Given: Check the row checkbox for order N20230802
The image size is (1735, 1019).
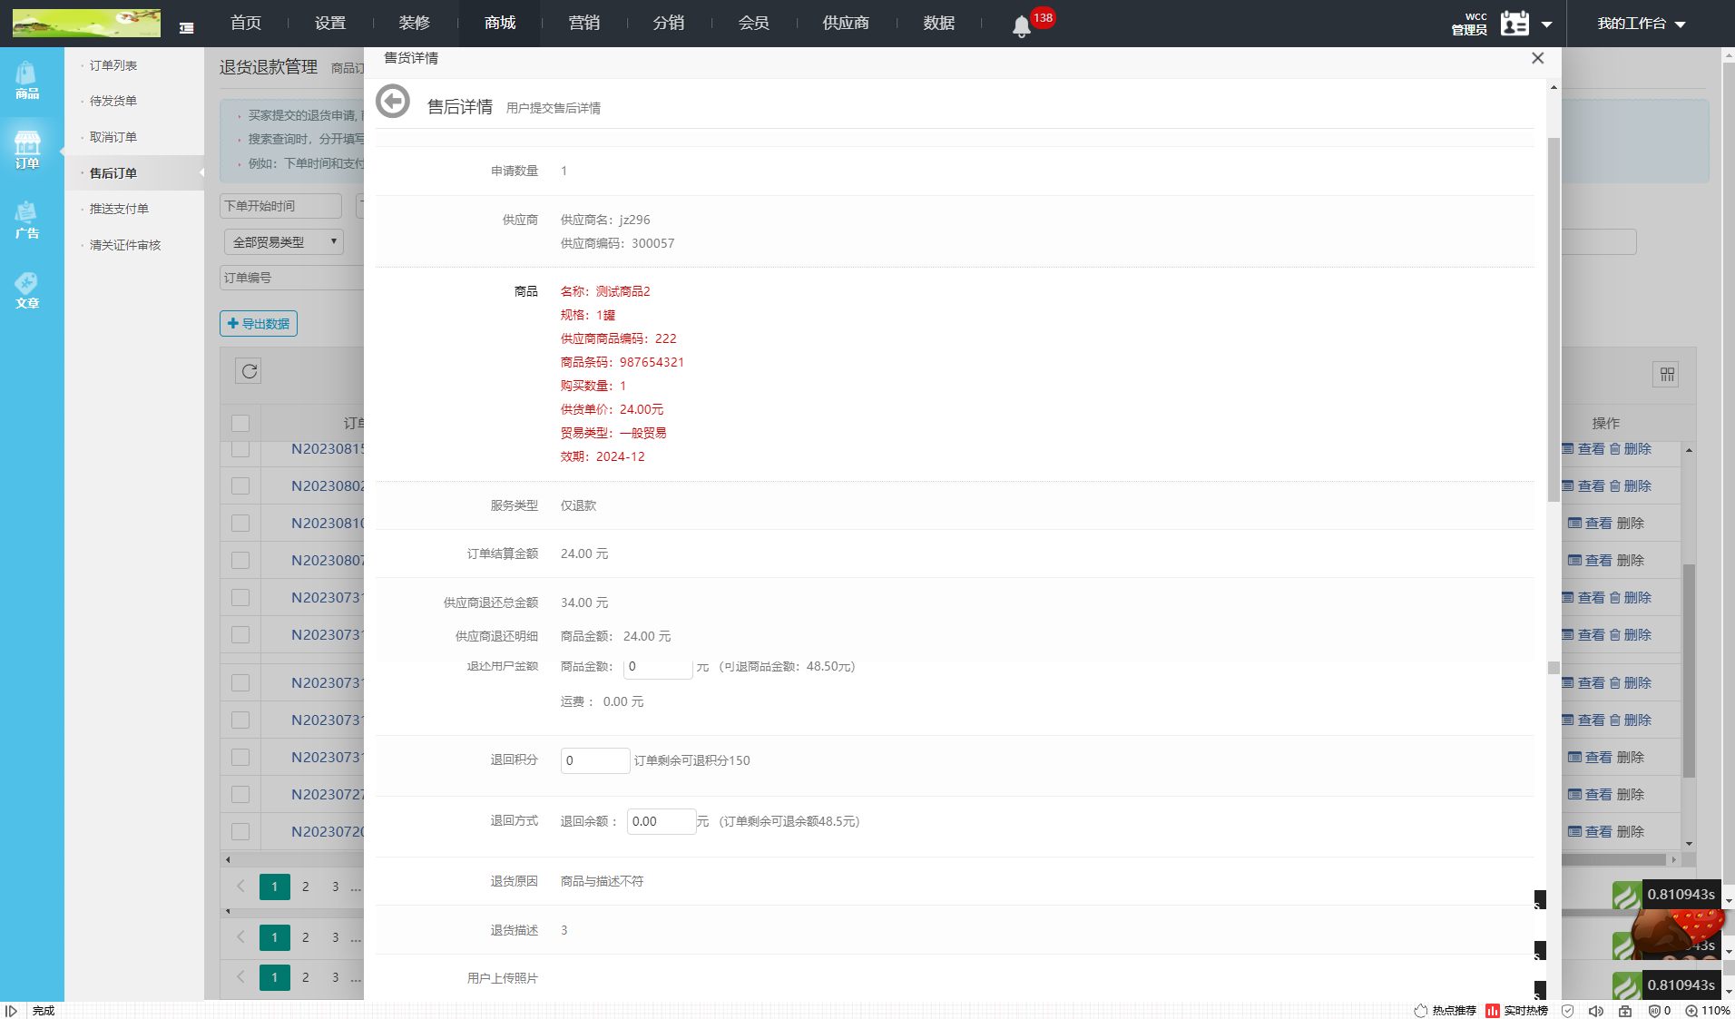Looking at the screenshot, I should [240, 486].
